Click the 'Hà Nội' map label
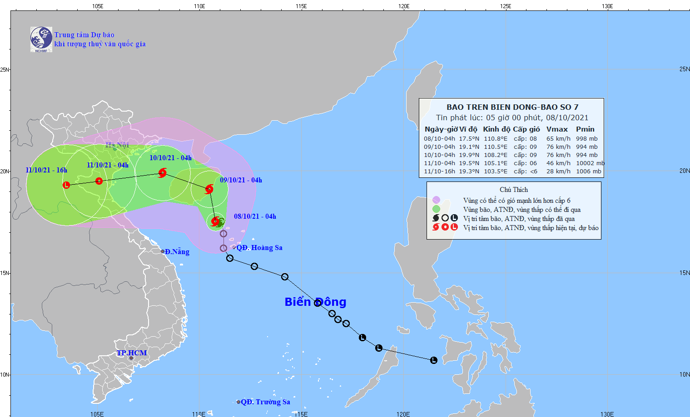The width and height of the screenshot is (690, 417). point(117,145)
